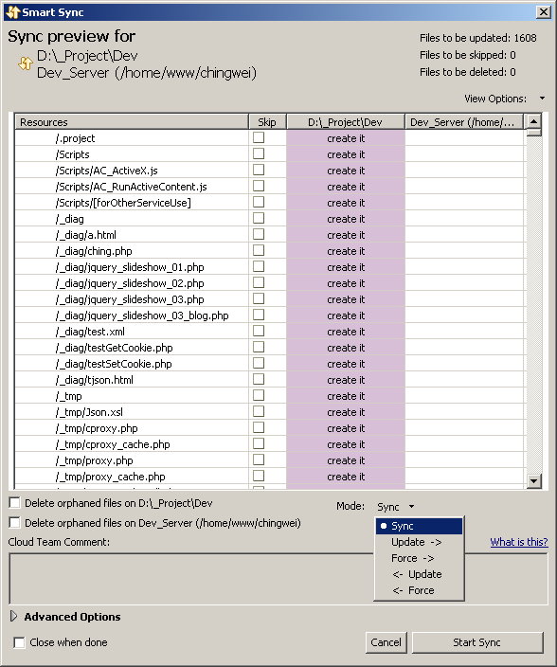The width and height of the screenshot is (557, 667).
Task: Select /_diag/tjson.html row
Action: pyautogui.click(x=270, y=379)
